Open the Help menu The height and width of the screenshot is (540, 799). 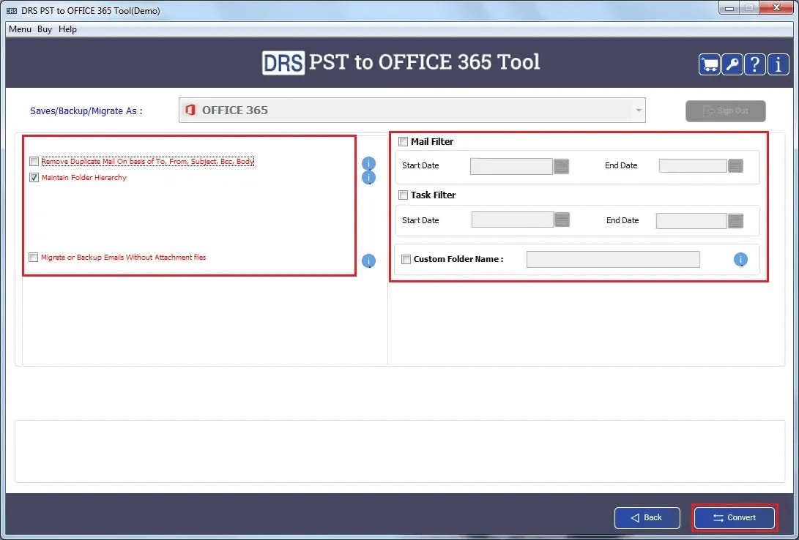click(67, 29)
